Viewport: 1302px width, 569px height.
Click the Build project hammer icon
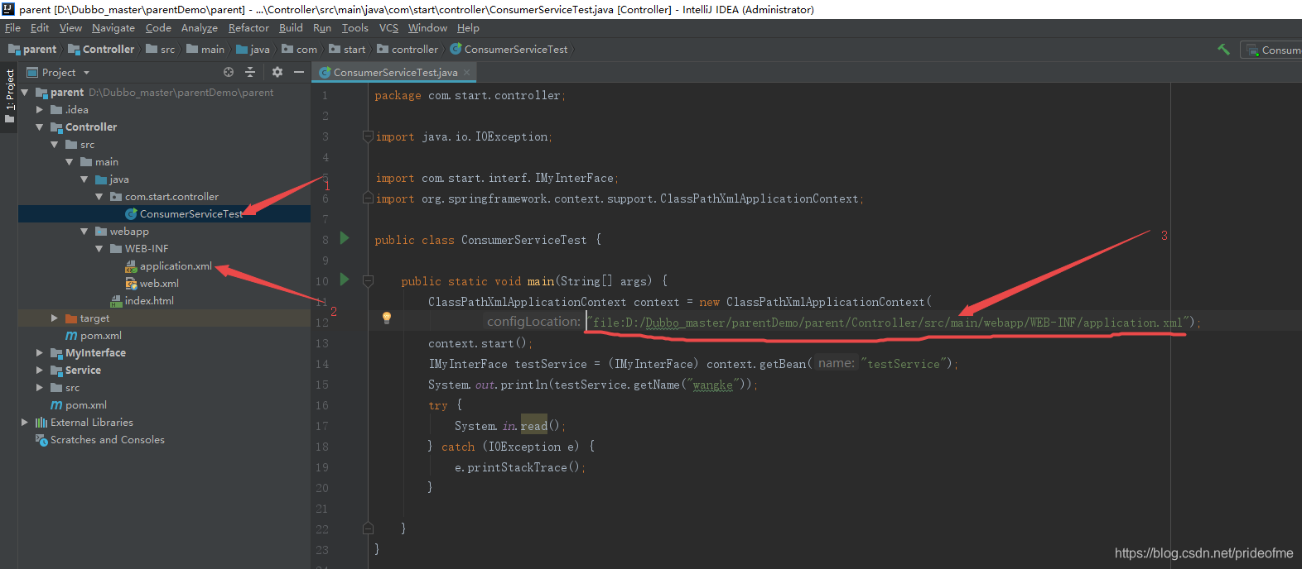pos(1223,50)
